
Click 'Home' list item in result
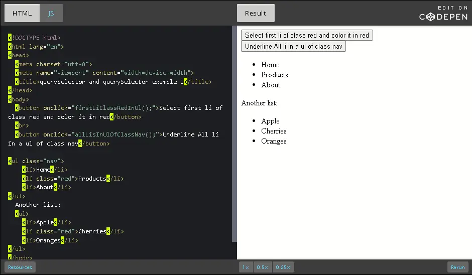[270, 65]
